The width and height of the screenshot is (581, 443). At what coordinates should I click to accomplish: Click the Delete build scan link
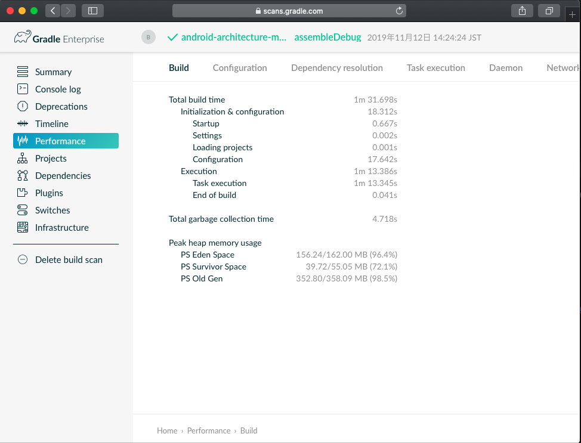click(69, 259)
